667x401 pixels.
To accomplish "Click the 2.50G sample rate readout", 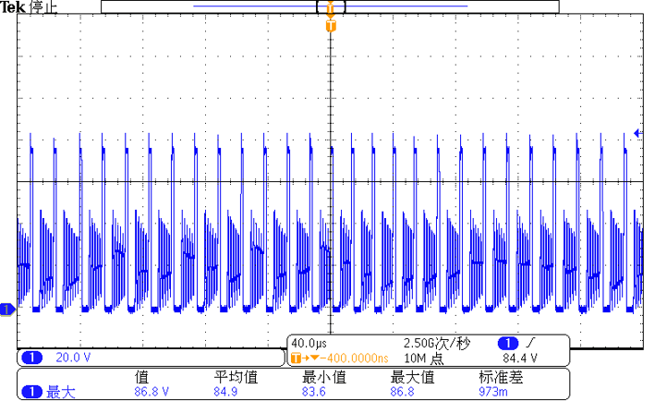I will tap(436, 343).
